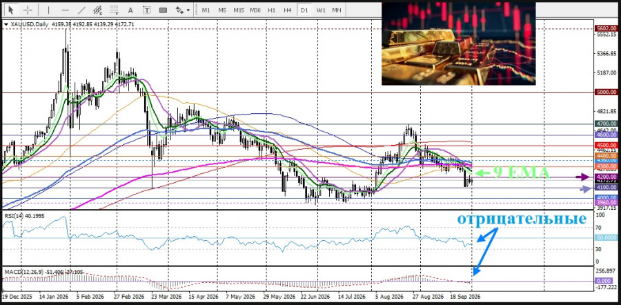621x305 pixels.
Task: Click the orange 4400.00 level label
Action: tap(606, 156)
